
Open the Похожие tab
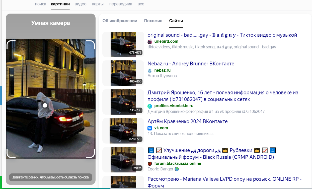pyautogui.click(x=153, y=21)
